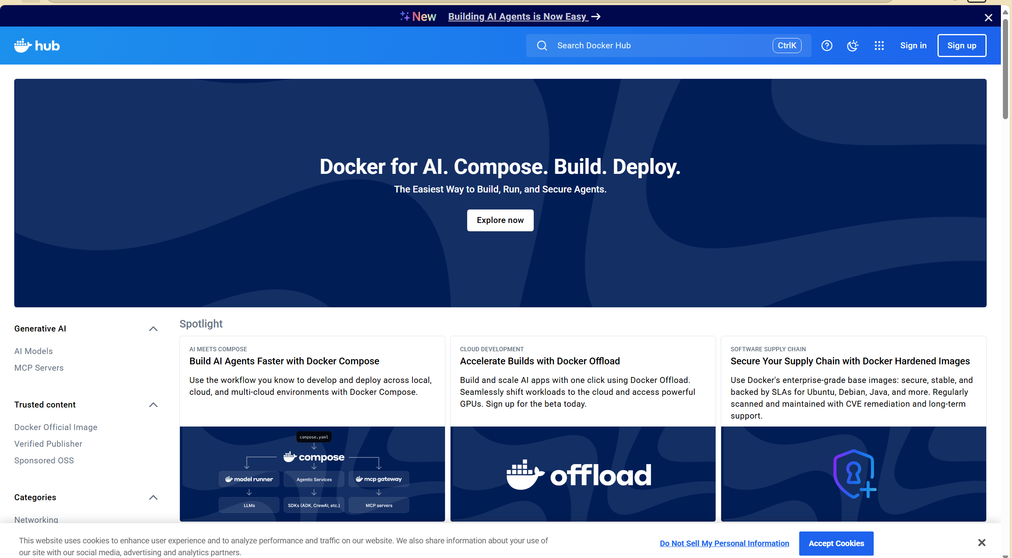This screenshot has width=1012, height=558.
Task: Open MCP Servers filter
Action: 39,368
